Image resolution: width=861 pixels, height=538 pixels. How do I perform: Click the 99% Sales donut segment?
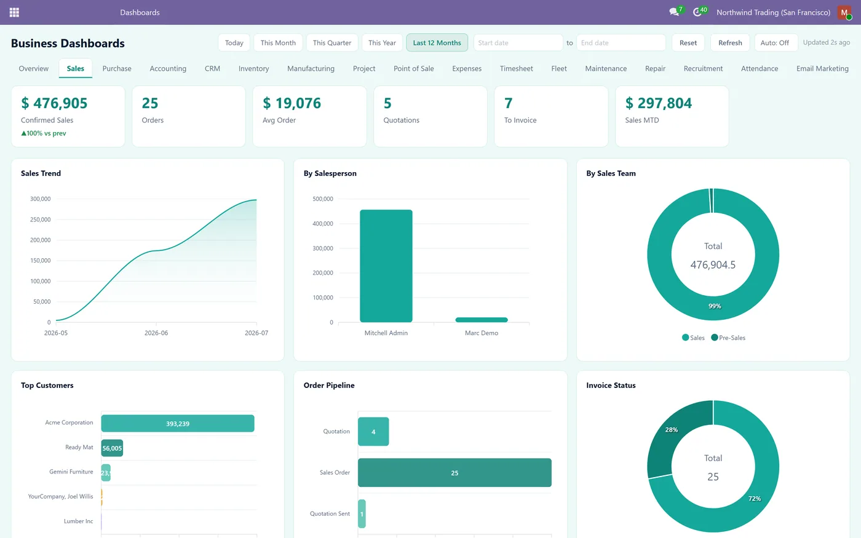coord(715,306)
